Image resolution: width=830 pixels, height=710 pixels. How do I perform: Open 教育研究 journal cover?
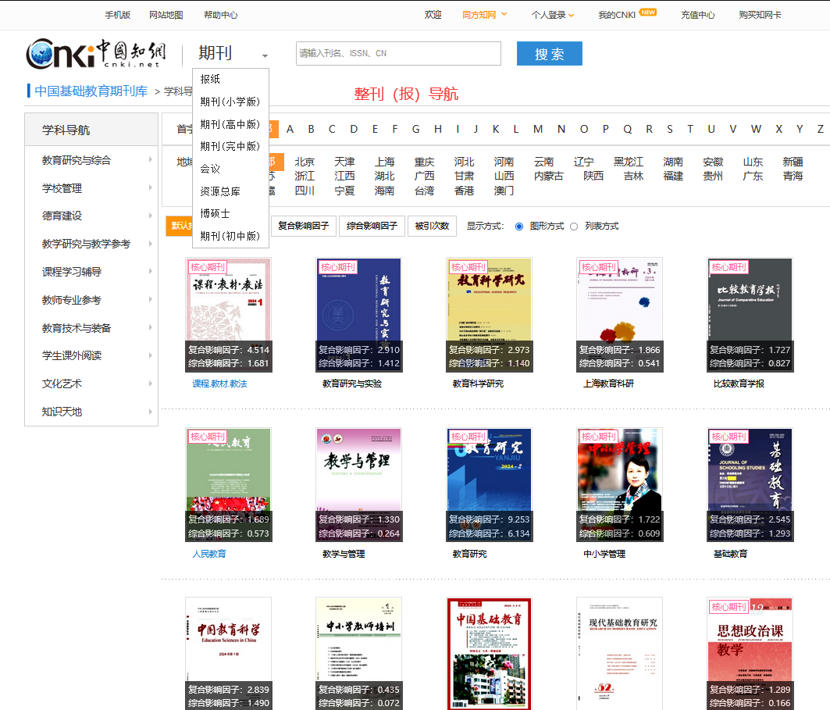click(490, 485)
